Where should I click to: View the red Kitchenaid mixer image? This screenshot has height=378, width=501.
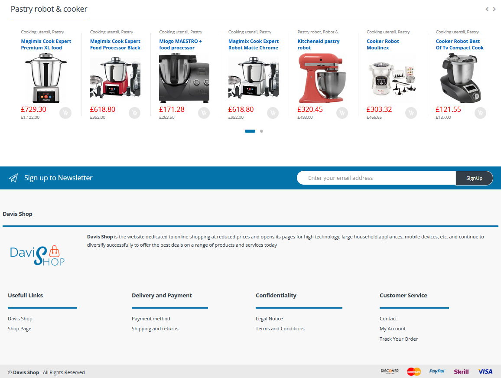pos(322,78)
